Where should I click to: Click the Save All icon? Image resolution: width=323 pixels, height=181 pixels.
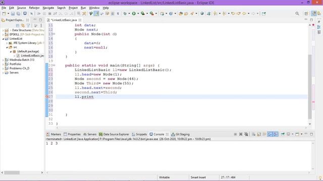point(18,14)
